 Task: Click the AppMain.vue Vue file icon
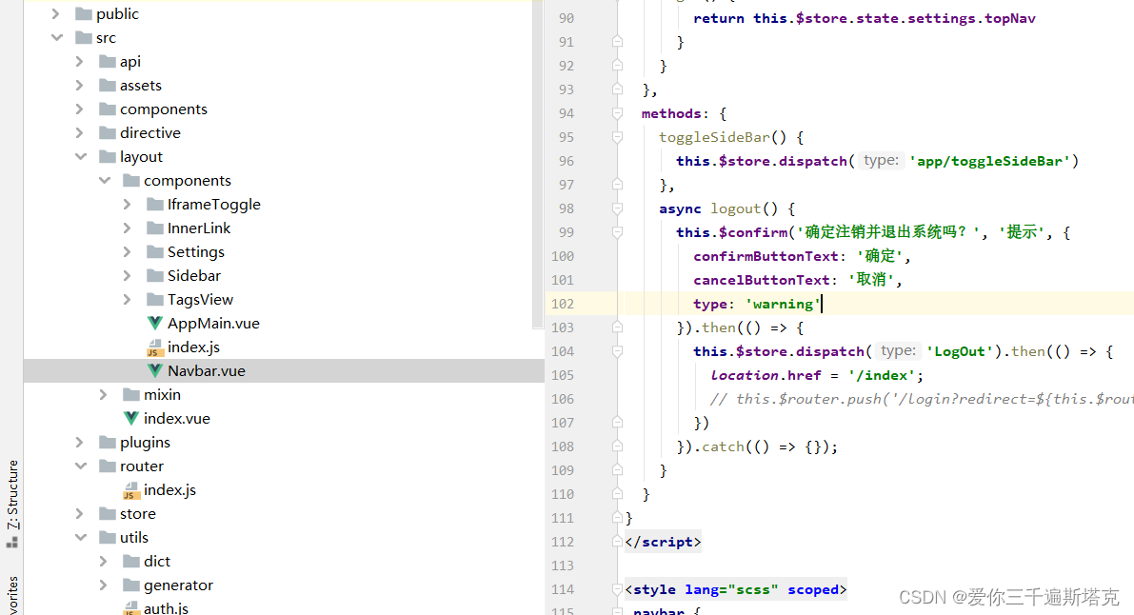click(x=155, y=324)
